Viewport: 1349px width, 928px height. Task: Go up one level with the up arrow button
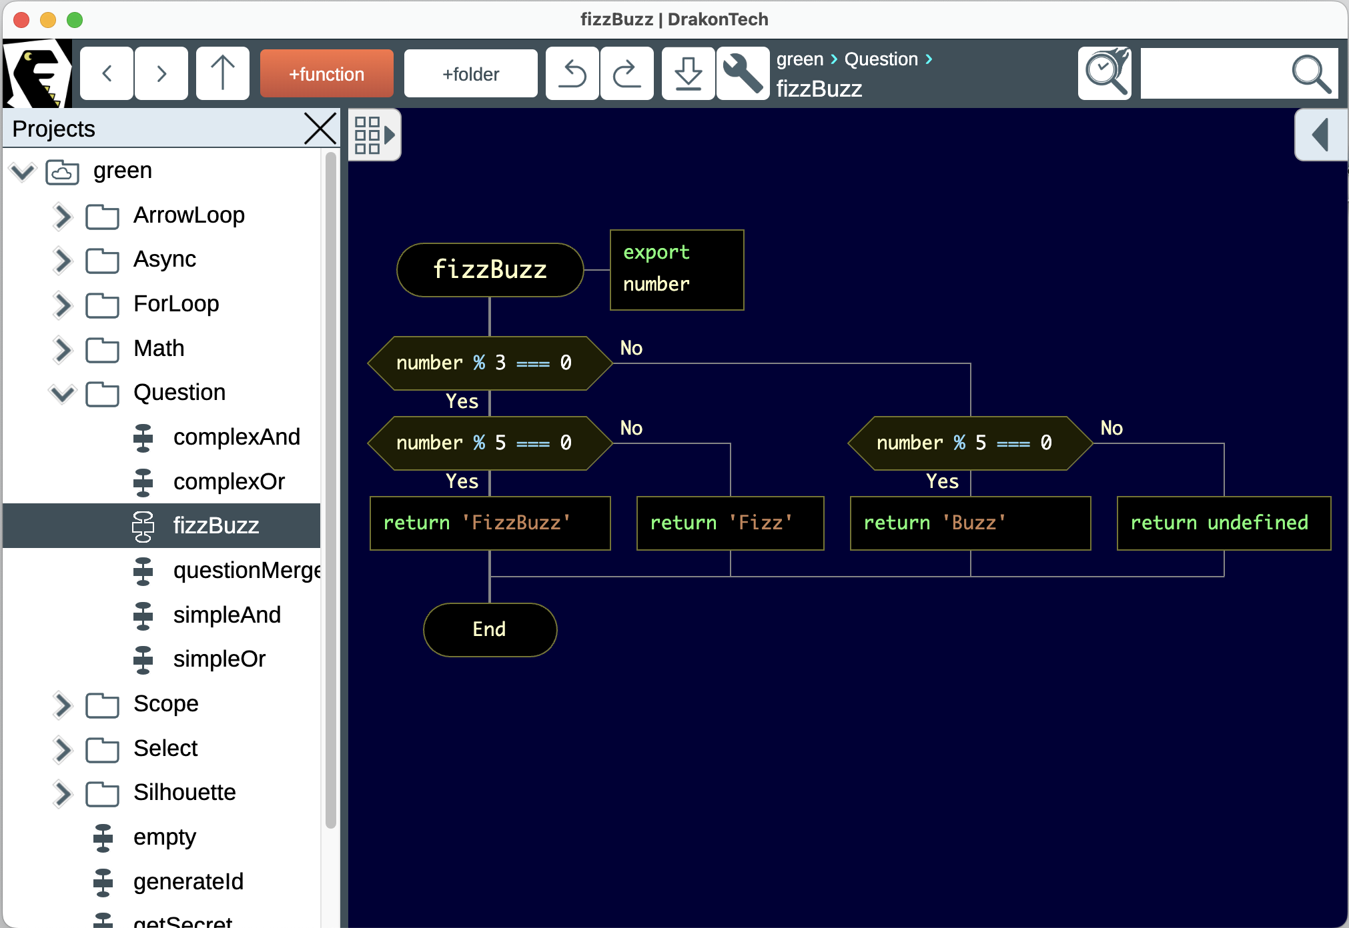(x=222, y=73)
